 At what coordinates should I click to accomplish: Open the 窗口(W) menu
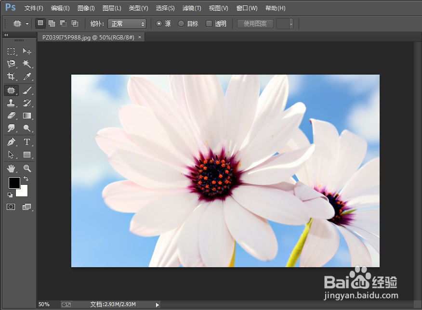click(247, 8)
